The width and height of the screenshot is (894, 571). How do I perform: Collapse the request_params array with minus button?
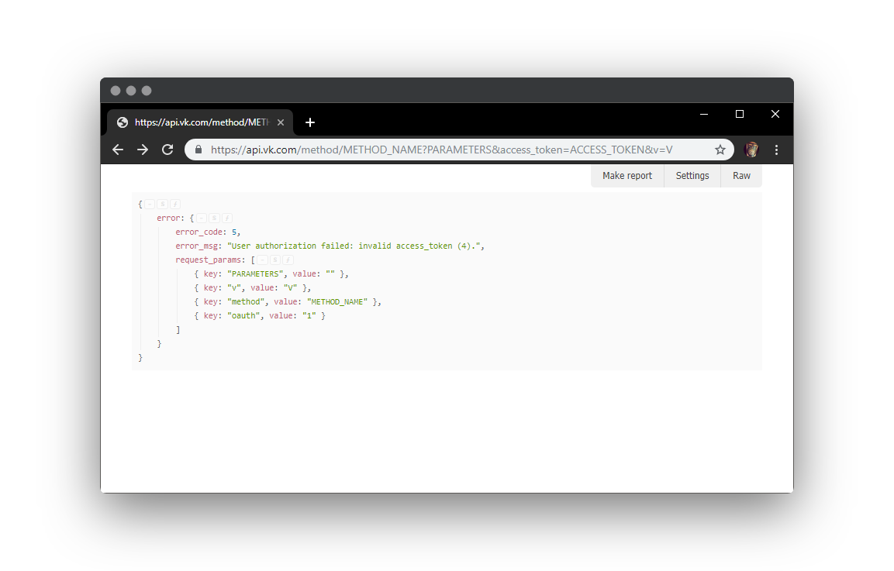pos(262,260)
